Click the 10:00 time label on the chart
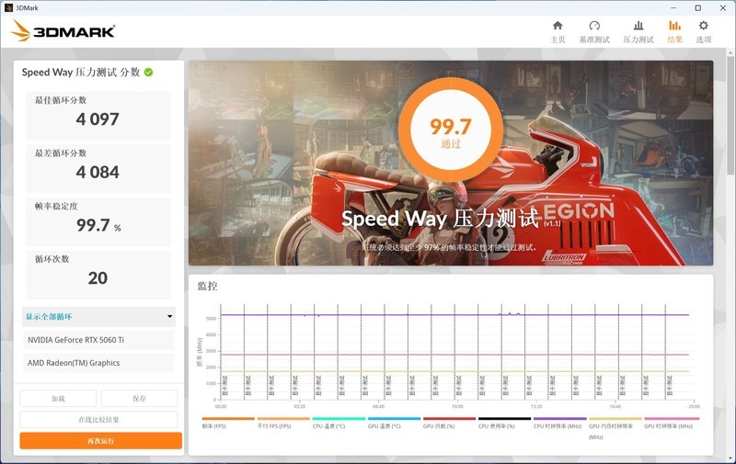Screen dimensions: 736x464 [457, 406]
